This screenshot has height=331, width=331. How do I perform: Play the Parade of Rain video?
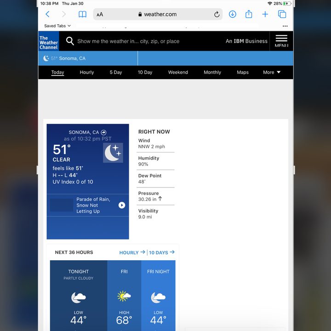[121, 205]
